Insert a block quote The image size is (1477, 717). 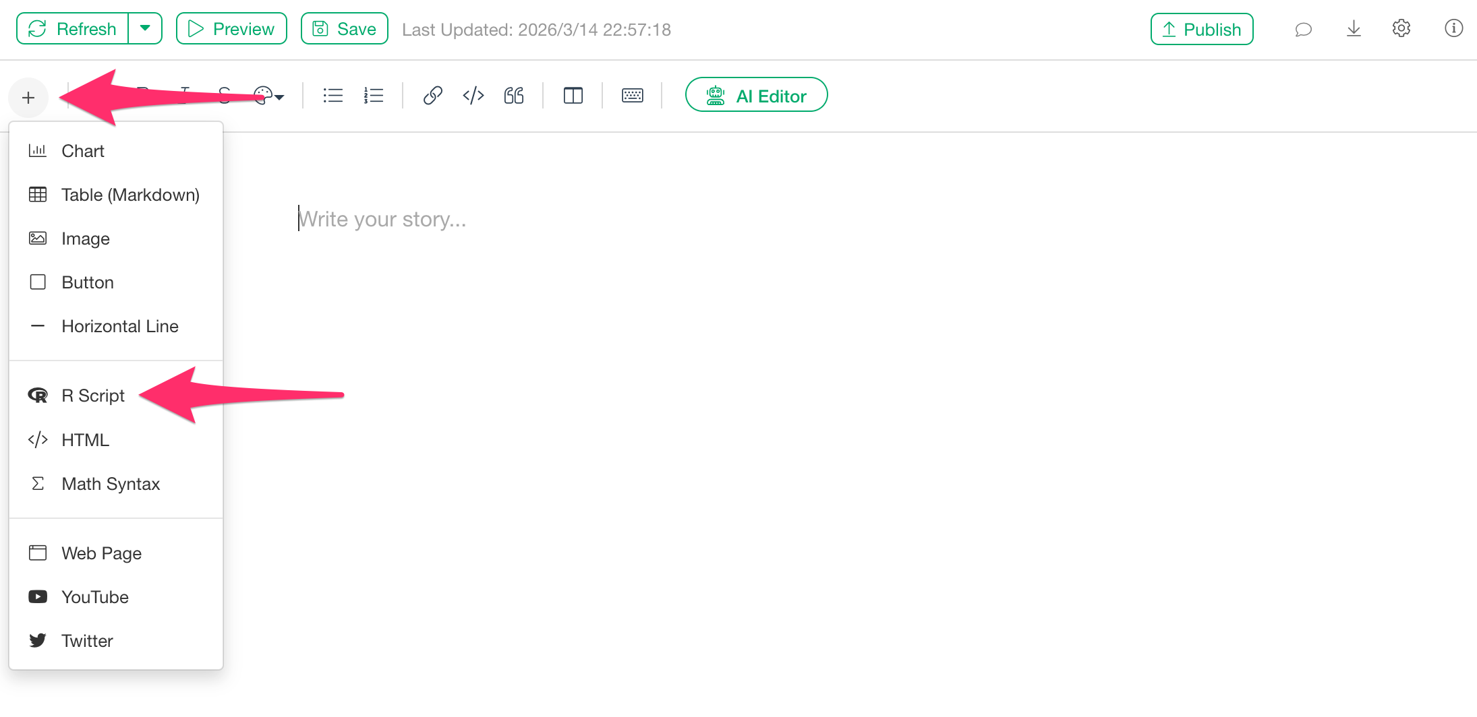(514, 96)
